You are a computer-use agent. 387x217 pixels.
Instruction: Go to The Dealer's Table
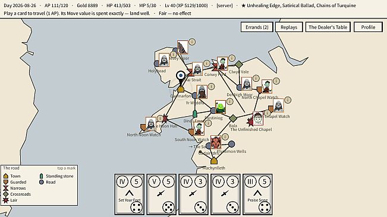click(328, 27)
